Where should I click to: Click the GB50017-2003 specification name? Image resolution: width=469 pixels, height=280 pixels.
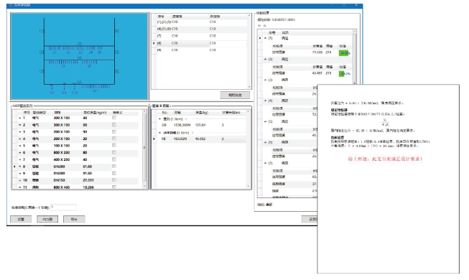point(284,19)
